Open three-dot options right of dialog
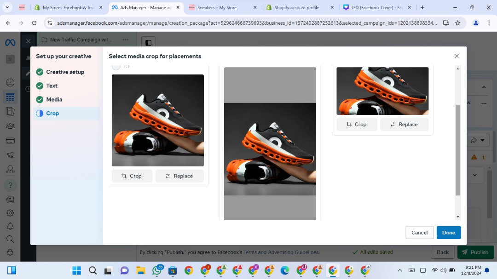The height and width of the screenshot is (279, 497). [484, 103]
